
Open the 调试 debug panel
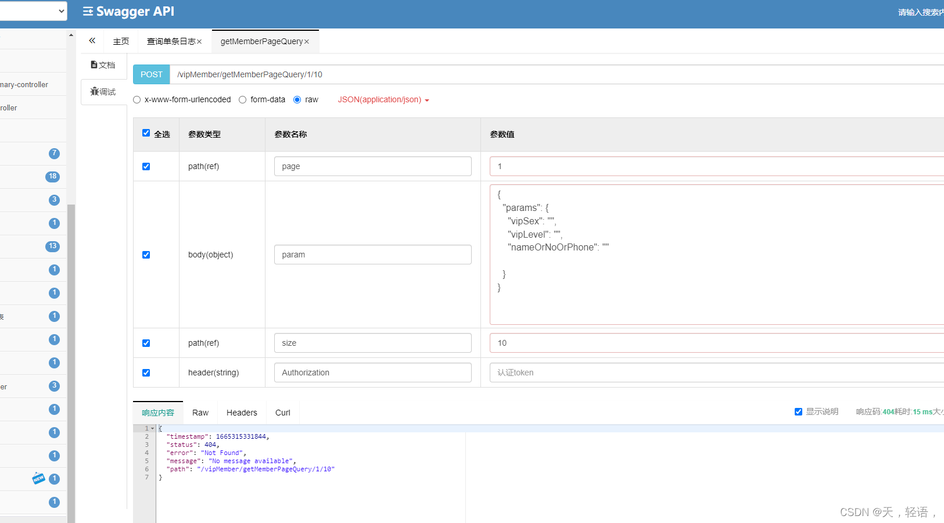(x=103, y=92)
